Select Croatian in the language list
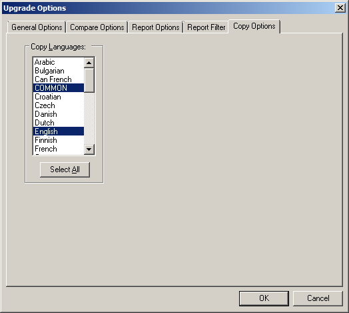Screen dimensions: 349x313 59,97
